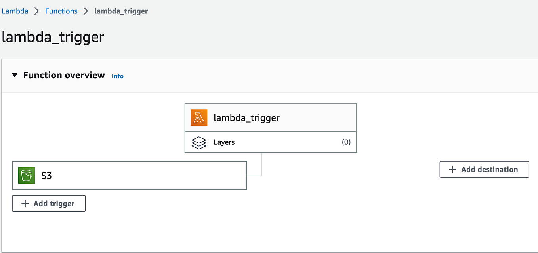Image resolution: width=538 pixels, height=253 pixels.
Task: Click the Layers (0) row
Action: coord(271,142)
